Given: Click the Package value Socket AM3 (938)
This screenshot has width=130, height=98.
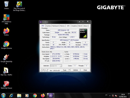Looking at the screenshot, I should 63,35.
